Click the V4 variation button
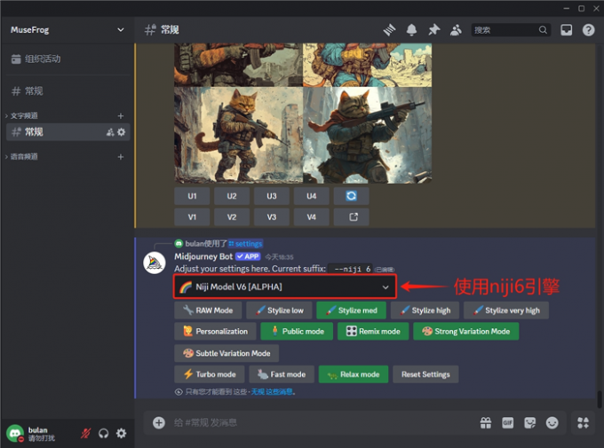This screenshot has height=448, width=604. pyautogui.click(x=311, y=217)
